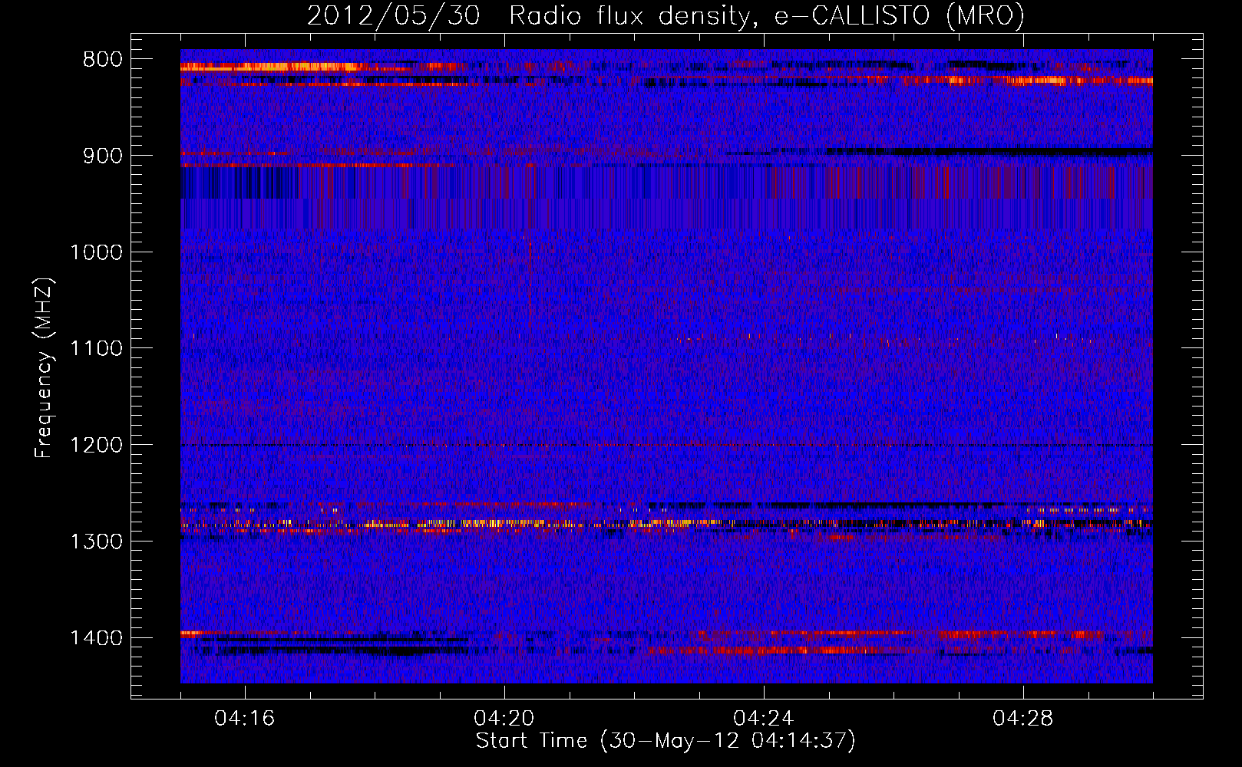Click the 1400 frequency tick label
Screen dimensions: 1242x767
96,638
